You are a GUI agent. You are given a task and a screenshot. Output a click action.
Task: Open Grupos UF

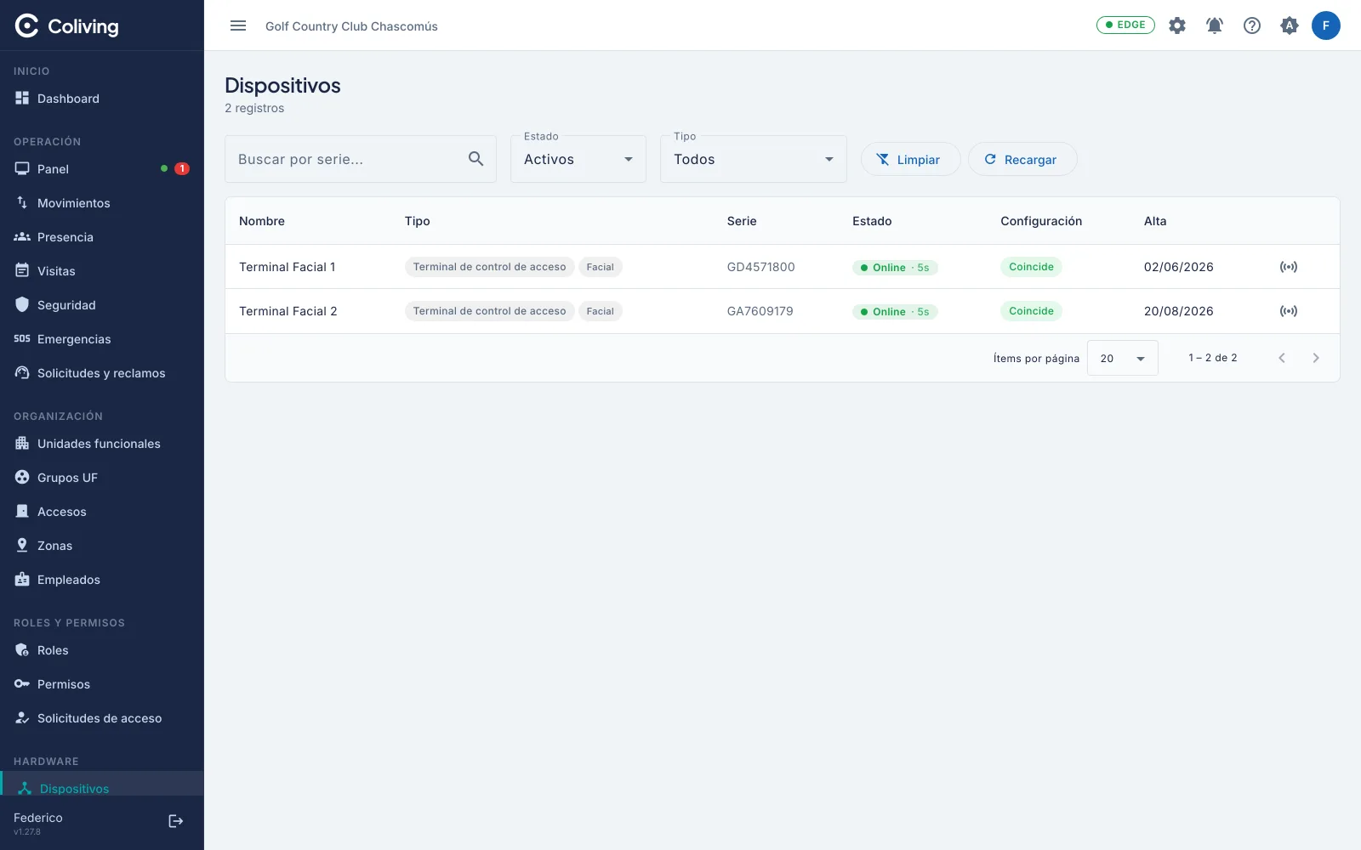click(x=102, y=478)
